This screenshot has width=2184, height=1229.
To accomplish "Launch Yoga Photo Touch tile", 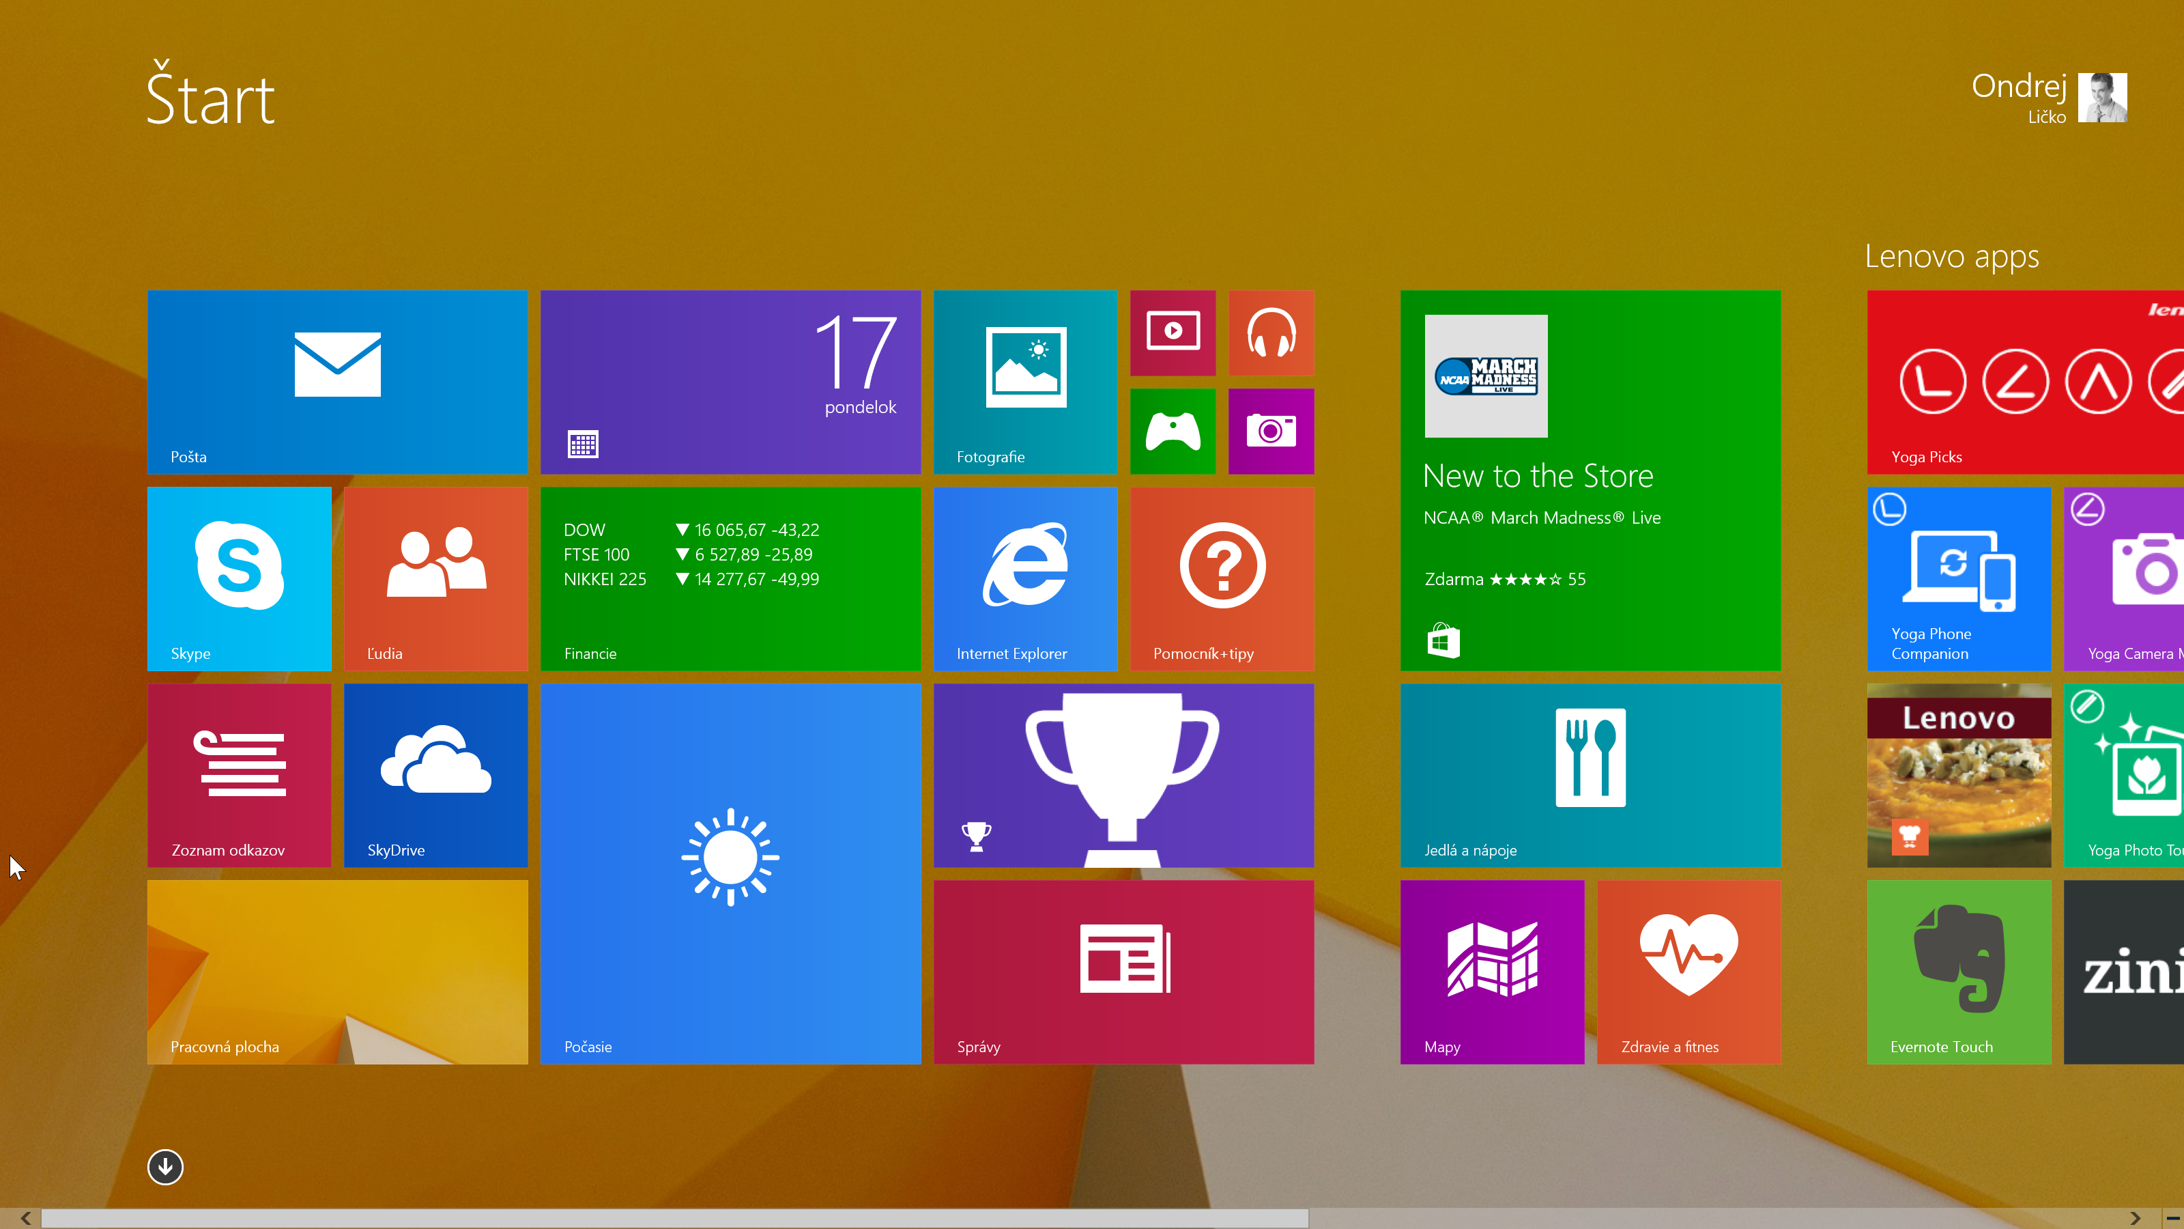I will pos(2124,775).
